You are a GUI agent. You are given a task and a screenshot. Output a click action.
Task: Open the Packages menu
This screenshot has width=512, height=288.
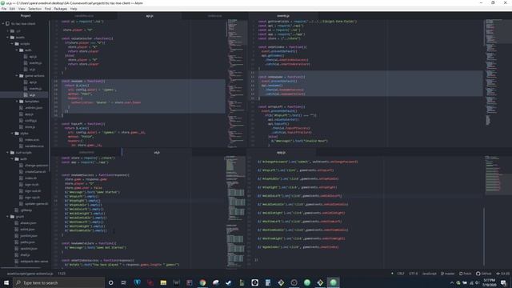(61, 9)
